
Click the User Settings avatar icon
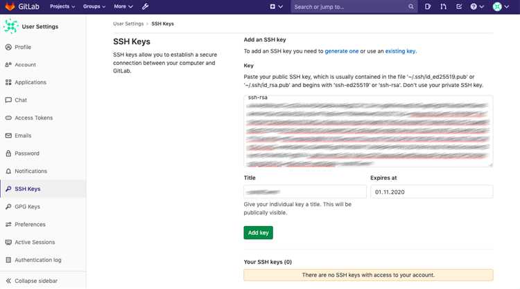(11, 26)
